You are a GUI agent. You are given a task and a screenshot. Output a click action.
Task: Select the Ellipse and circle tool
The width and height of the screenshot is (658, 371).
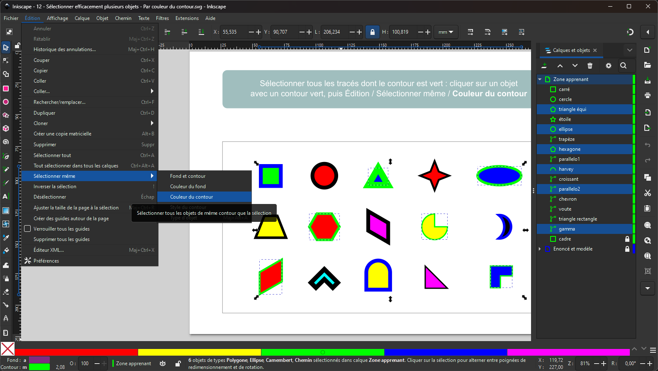pos(6,102)
